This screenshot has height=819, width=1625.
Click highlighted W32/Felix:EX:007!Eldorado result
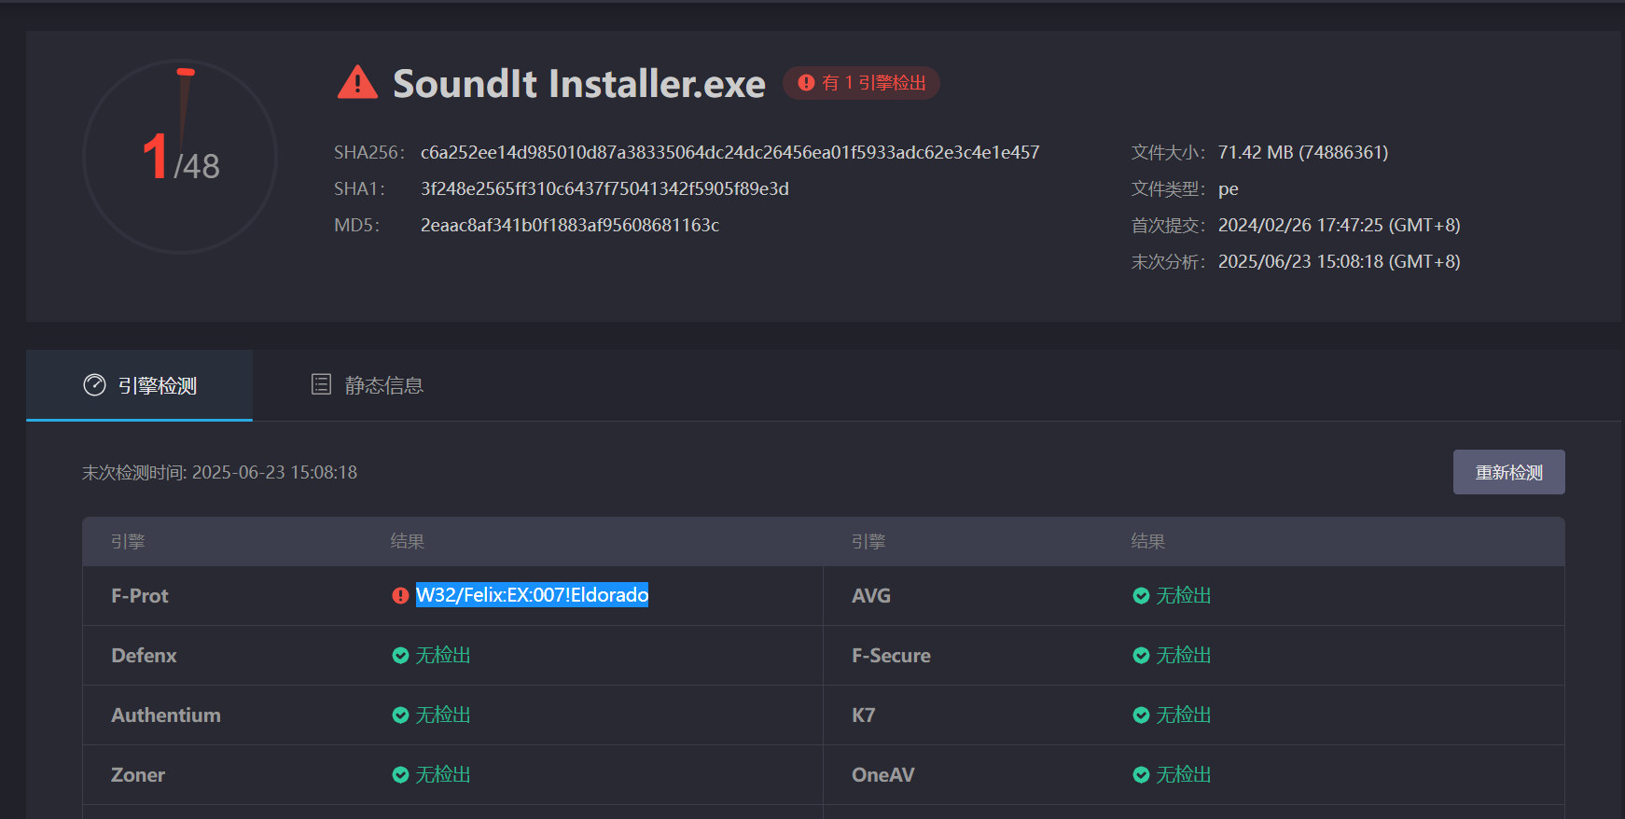532,595
